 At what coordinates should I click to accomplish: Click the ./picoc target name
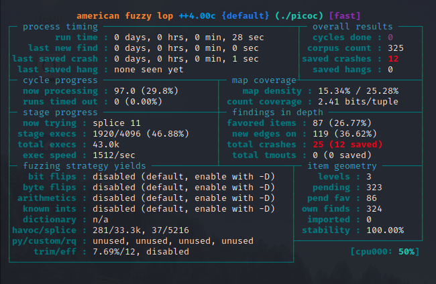(299, 16)
